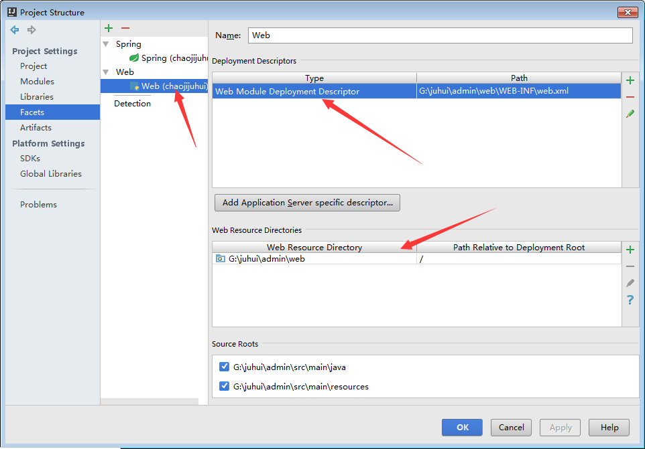Screen dimensions: 645x449
Task: Open Global Libraries settings
Action: (x=51, y=173)
